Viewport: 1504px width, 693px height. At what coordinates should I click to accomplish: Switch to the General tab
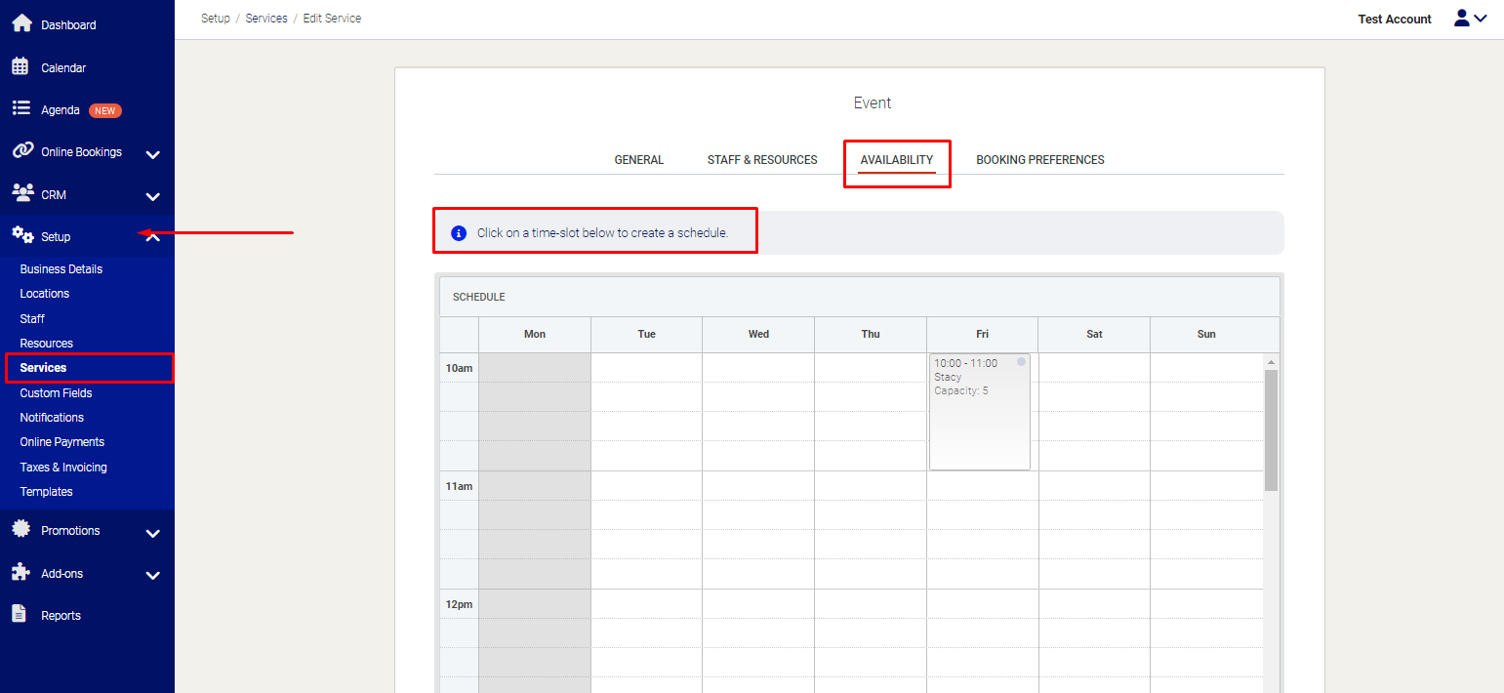coord(639,160)
